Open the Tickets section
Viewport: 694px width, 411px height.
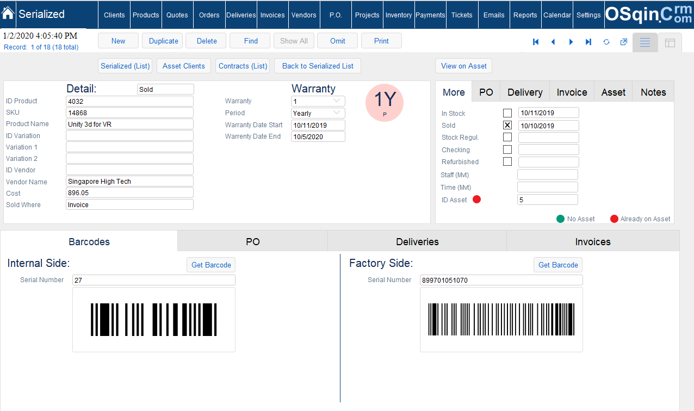point(462,15)
